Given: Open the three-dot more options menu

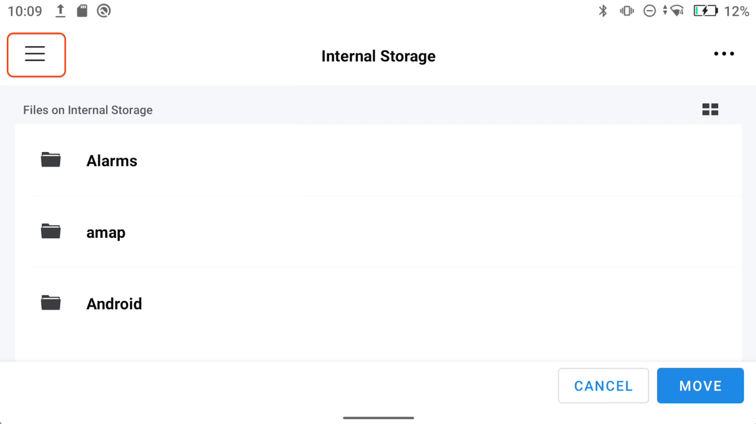Looking at the screenshot, I should (x=723, y=54).
